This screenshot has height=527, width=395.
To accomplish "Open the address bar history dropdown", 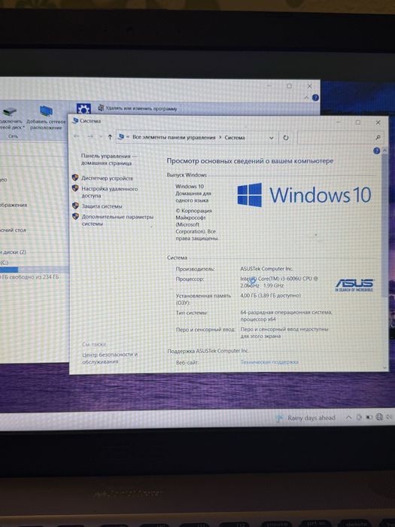I will click(x=272, y=138).
